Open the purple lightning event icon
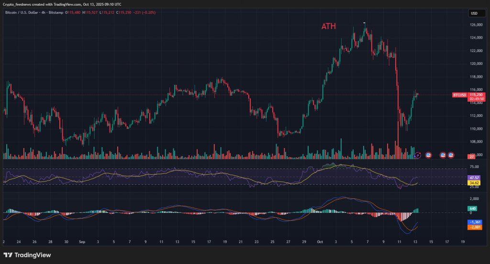 [x=417, y=155]
